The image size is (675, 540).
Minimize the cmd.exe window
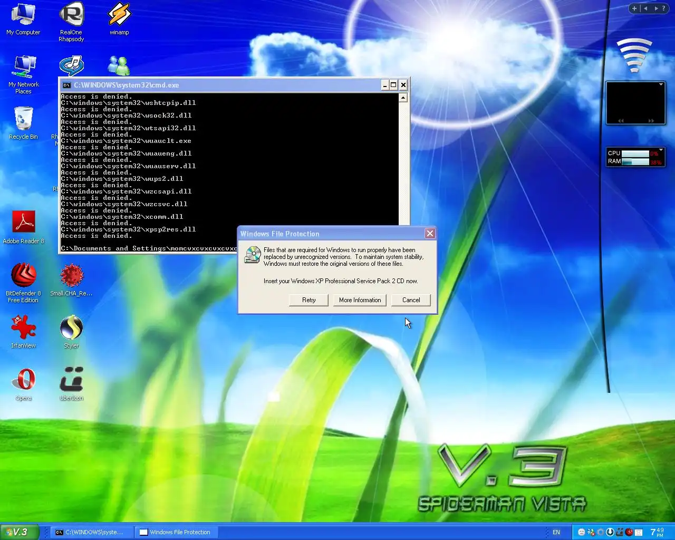[385, 85]
